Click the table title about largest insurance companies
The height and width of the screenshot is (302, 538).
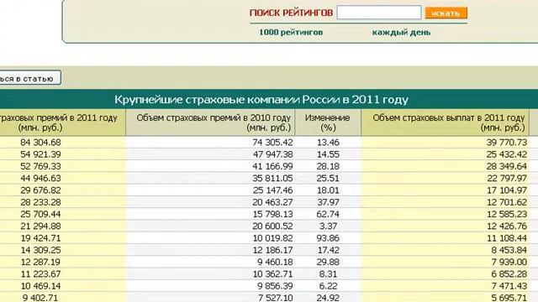pos(261,100)
